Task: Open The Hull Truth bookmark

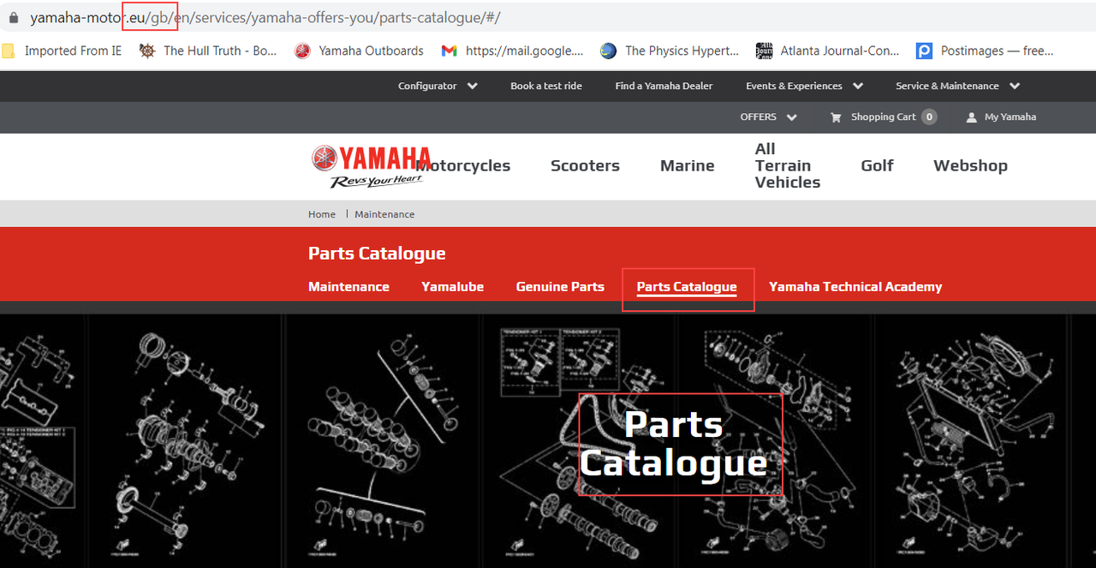Action: pos(208,51)
